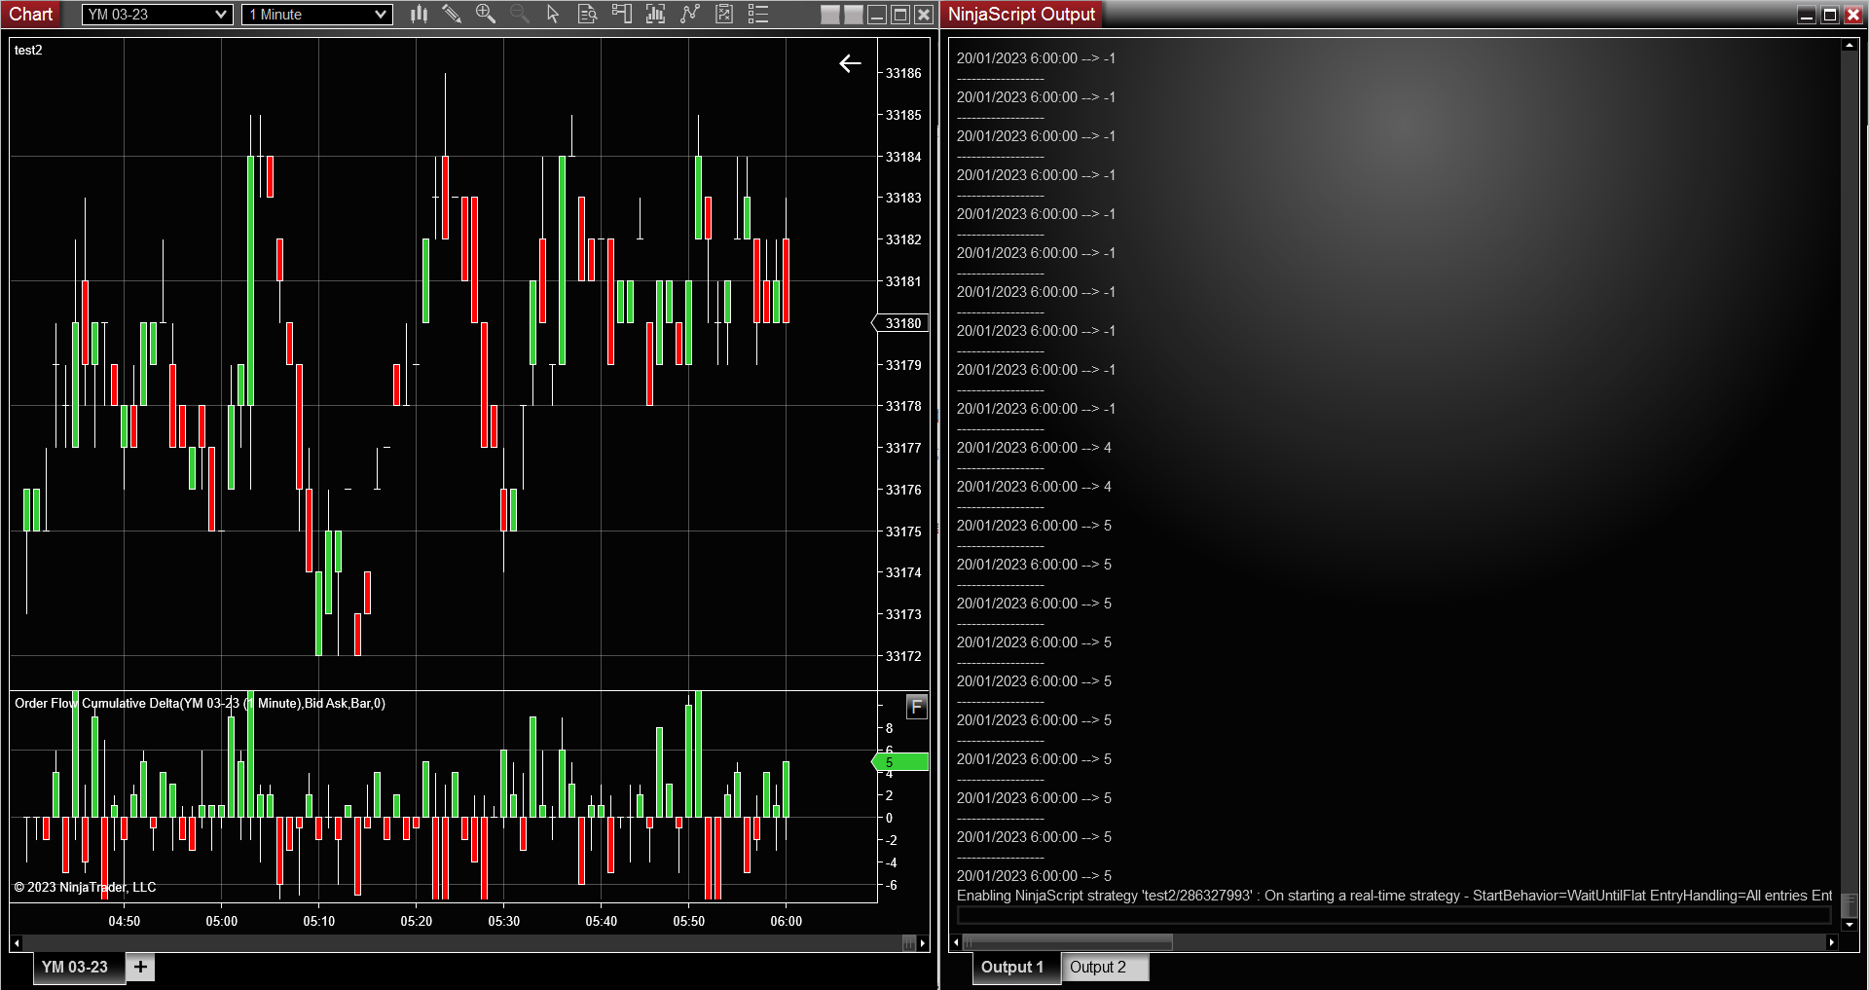Click the 06:00 time axis label
The width and height of the screenshot is (1869, 990).
787,921
